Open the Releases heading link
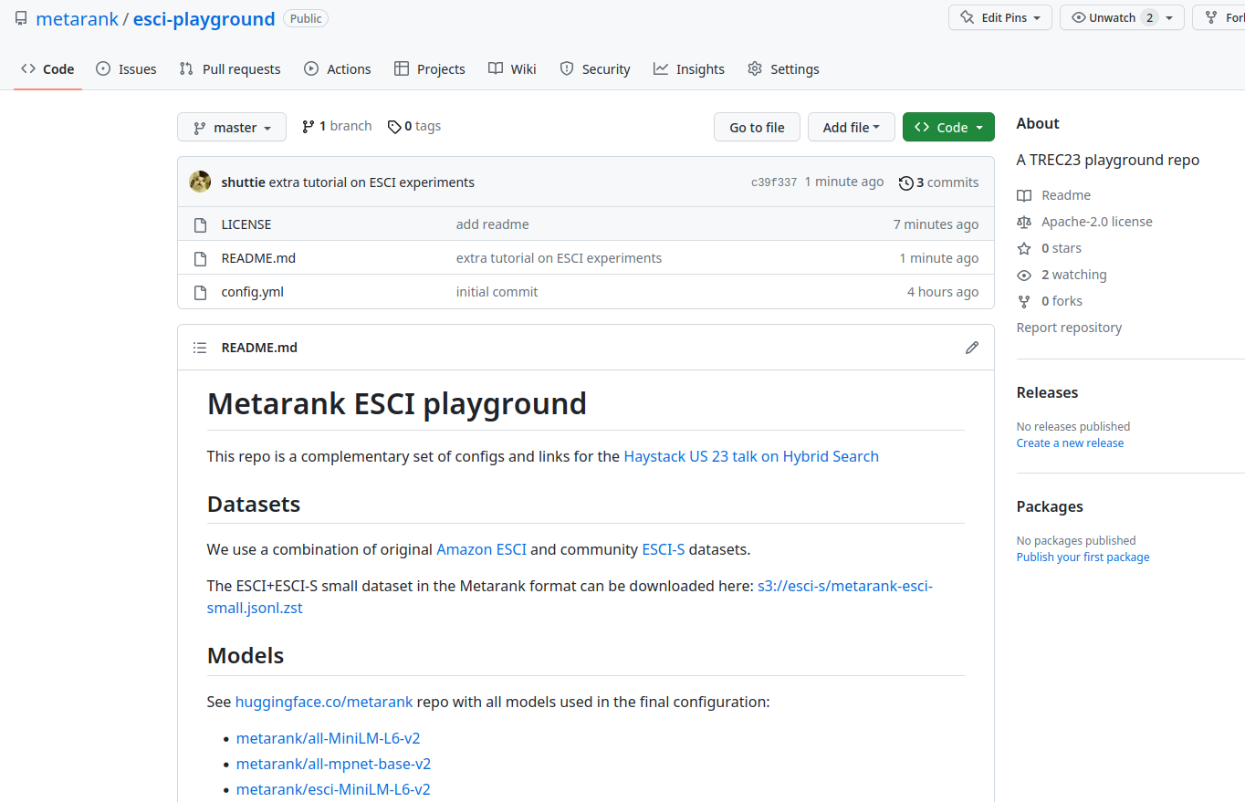This screenshot has width=1245, height=802. (1047, 392)
